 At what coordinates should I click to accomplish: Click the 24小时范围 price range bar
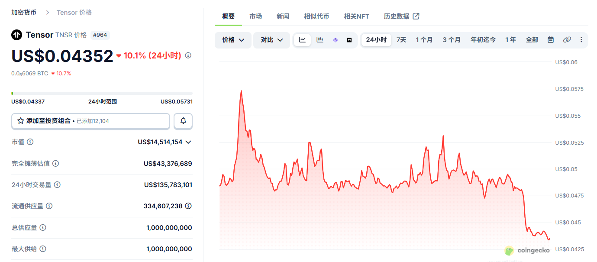[x=102, y=93]
